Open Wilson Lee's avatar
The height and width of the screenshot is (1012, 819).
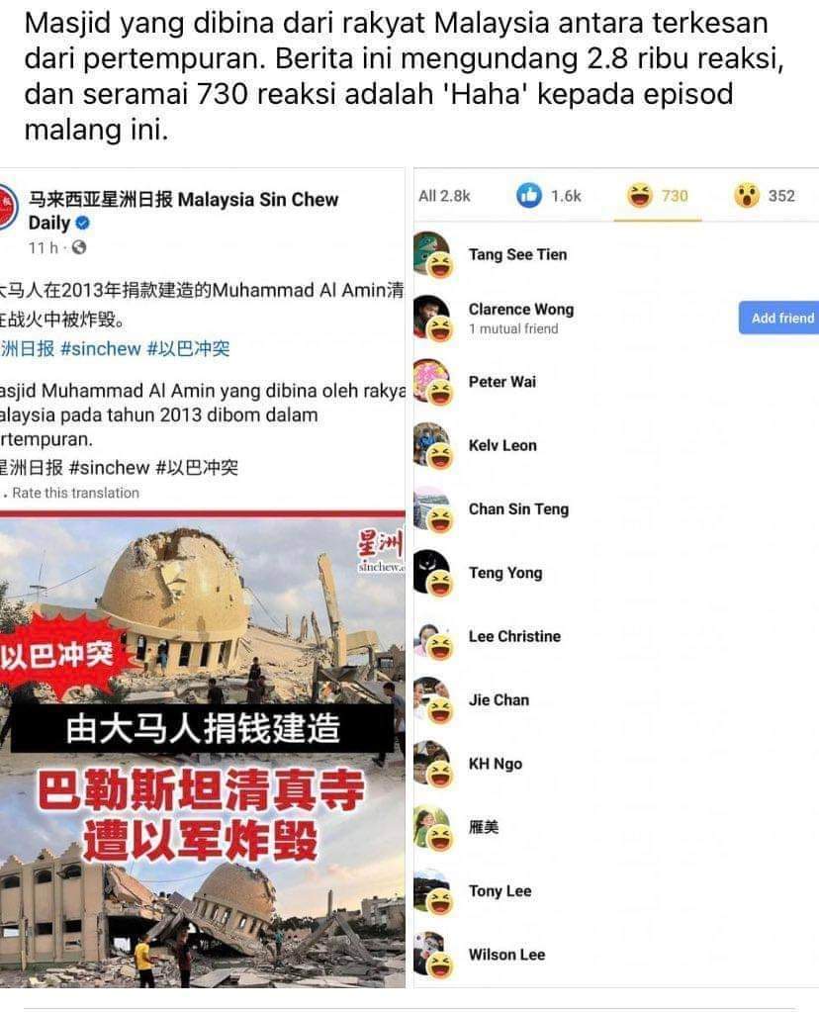click(x=431, y=954)
